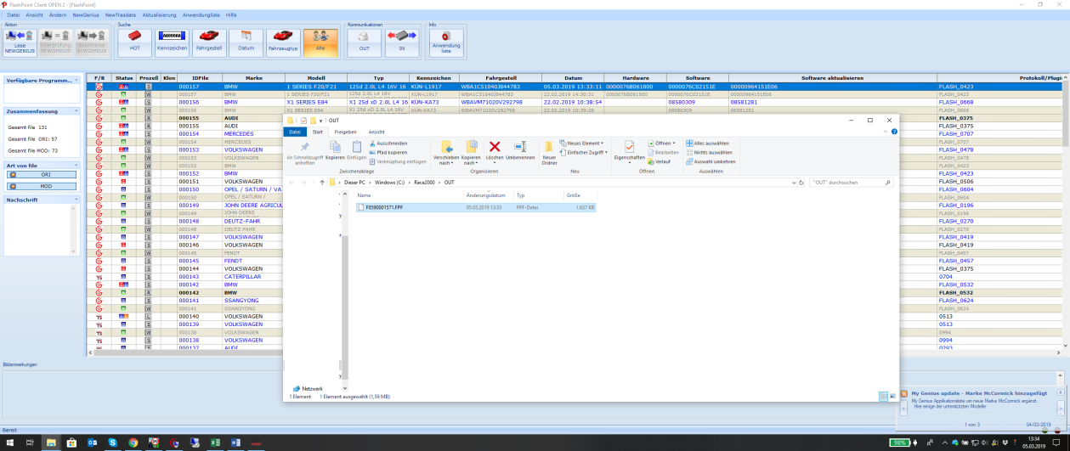This screenshot has width=1070, height=451.
Task: Open NewGenius menu
Action: tap(85, 15)
